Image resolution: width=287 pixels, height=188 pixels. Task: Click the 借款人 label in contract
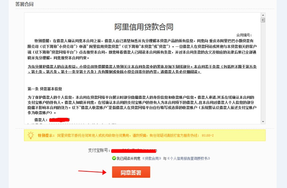pos(41,120)
